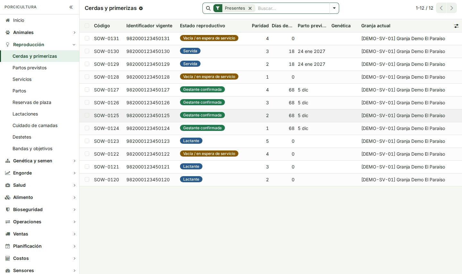
Task: Check the row SOW-0125 checkbox
Action: (x=87, y=115)
